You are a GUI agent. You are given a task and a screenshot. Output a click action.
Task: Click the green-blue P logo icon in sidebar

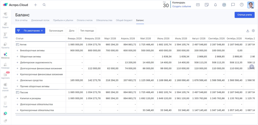tap(5, 113)
